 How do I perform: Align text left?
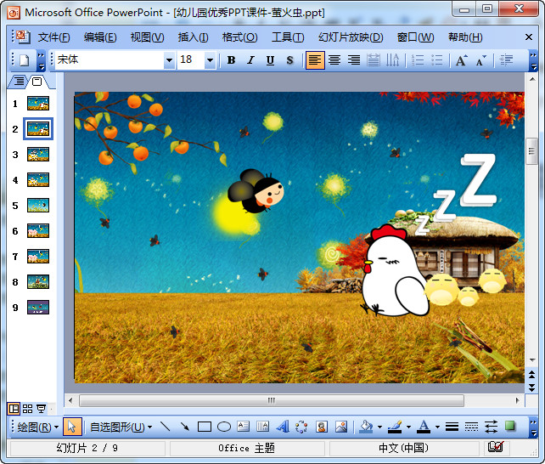point(315,60)
